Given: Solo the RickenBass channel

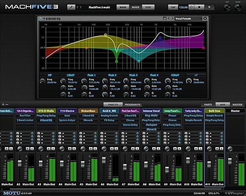Looking at the screenshot, I should 95,148.
